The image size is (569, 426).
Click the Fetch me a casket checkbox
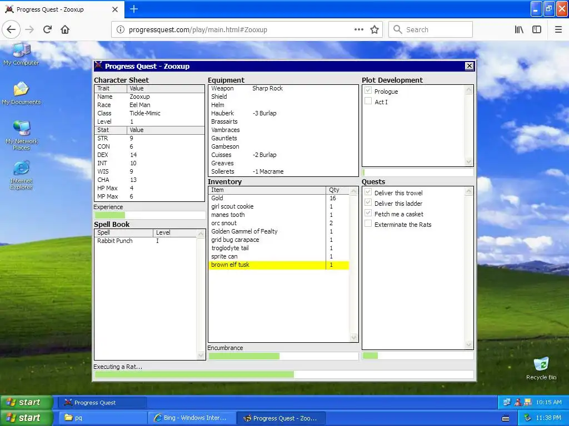368,213
